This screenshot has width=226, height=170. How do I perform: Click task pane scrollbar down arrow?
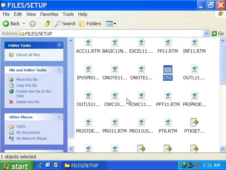click(x=71, y=149)
